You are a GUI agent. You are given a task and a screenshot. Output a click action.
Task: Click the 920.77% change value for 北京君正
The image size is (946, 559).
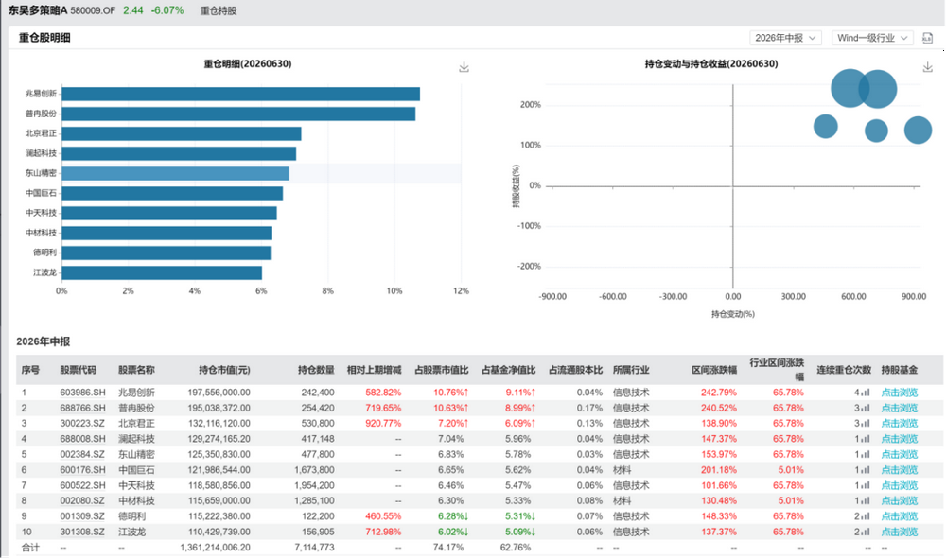pyautogui.click(x=383, y=424)
